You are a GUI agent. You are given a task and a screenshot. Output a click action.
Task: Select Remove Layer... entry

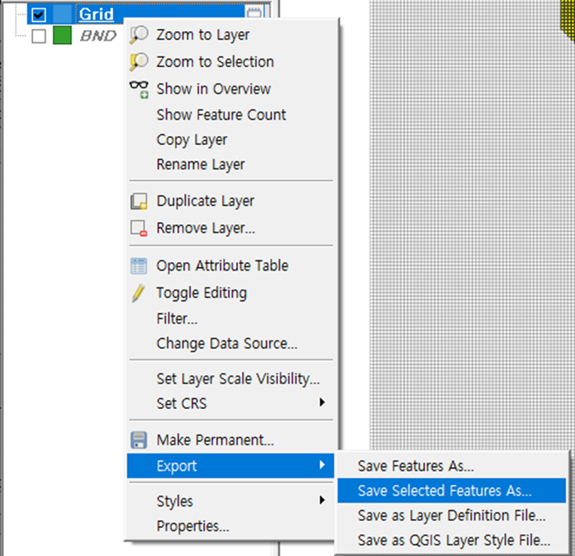pos(231,228)
